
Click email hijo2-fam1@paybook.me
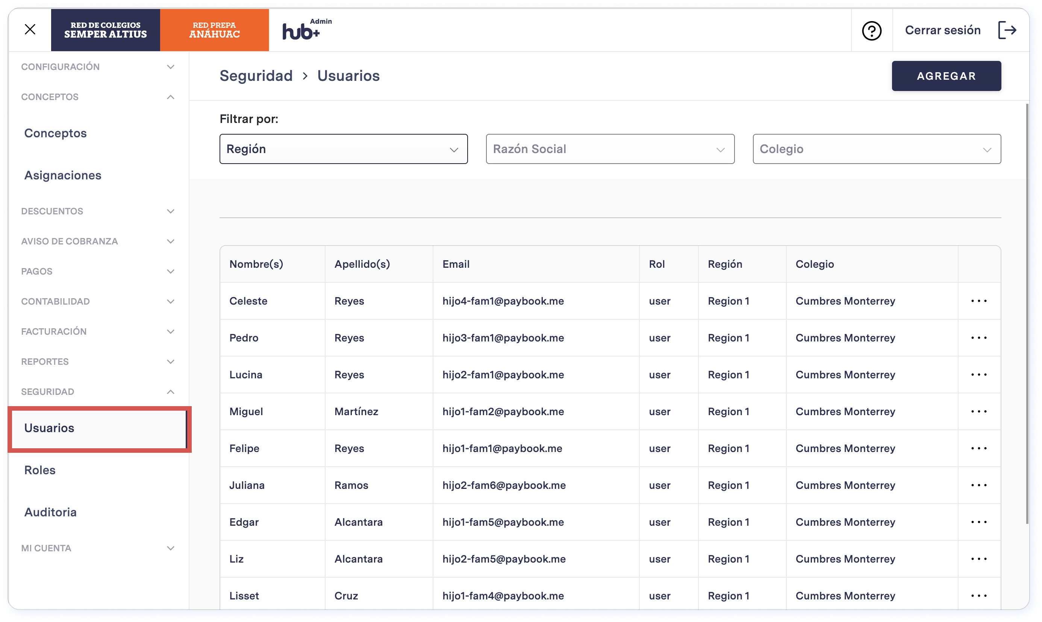click(x=503, y=375)
